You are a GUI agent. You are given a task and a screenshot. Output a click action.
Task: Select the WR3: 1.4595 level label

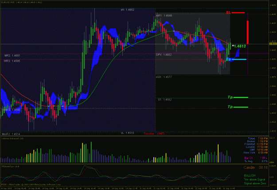coord(12,61)
